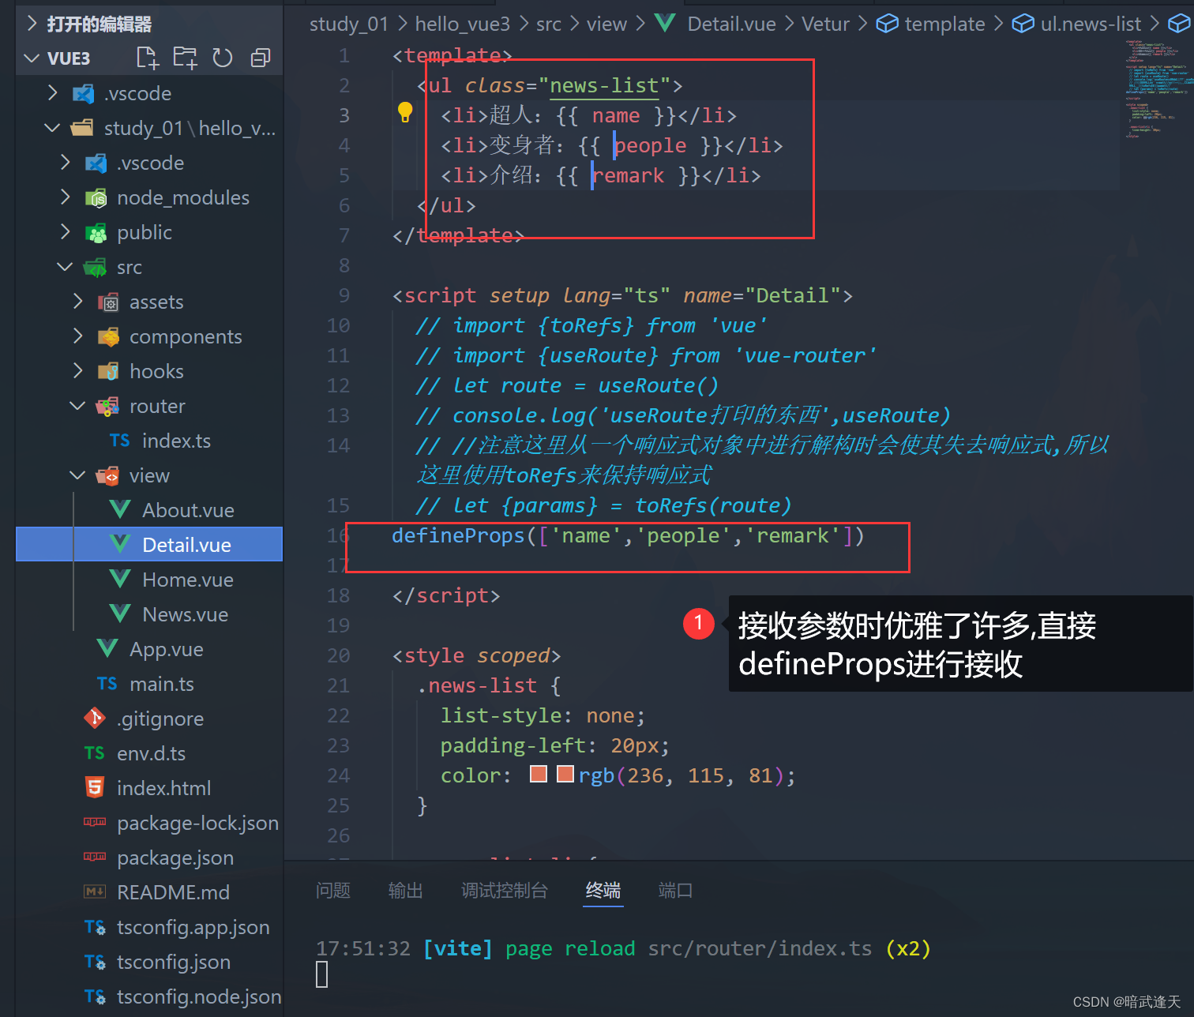1194x1017 pixels.
Task: Select the 终端 panel tab
Action: point(603,891)
